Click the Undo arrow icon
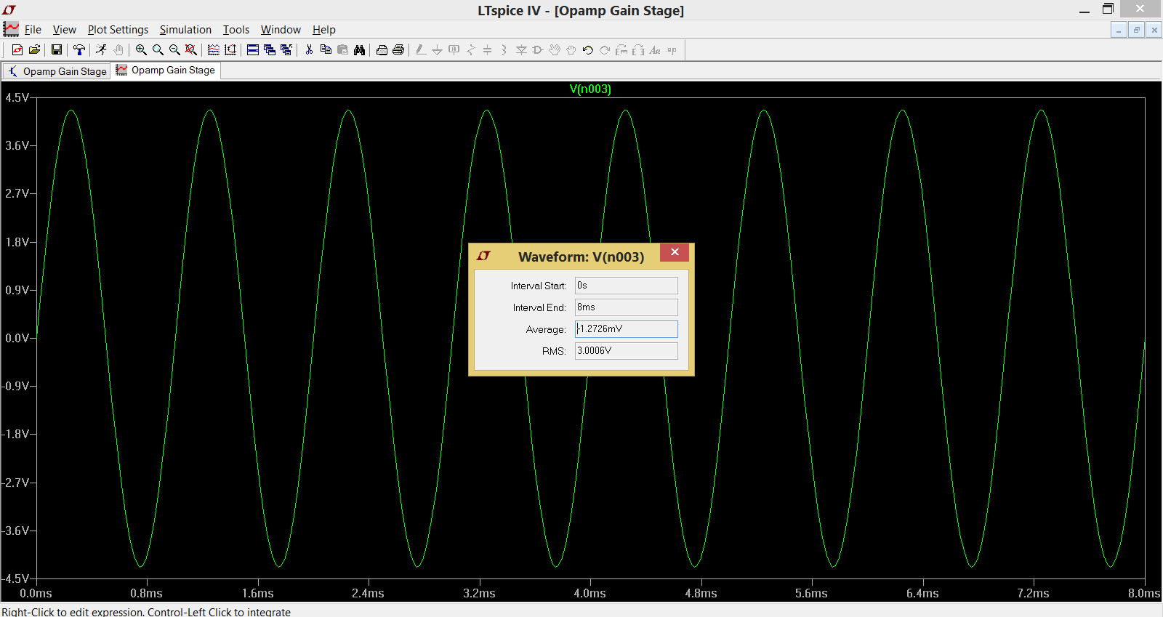 click(588, 49)
